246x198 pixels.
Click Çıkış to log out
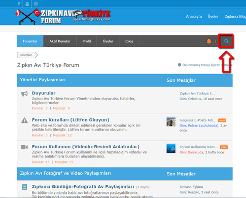tap(129, 41)
